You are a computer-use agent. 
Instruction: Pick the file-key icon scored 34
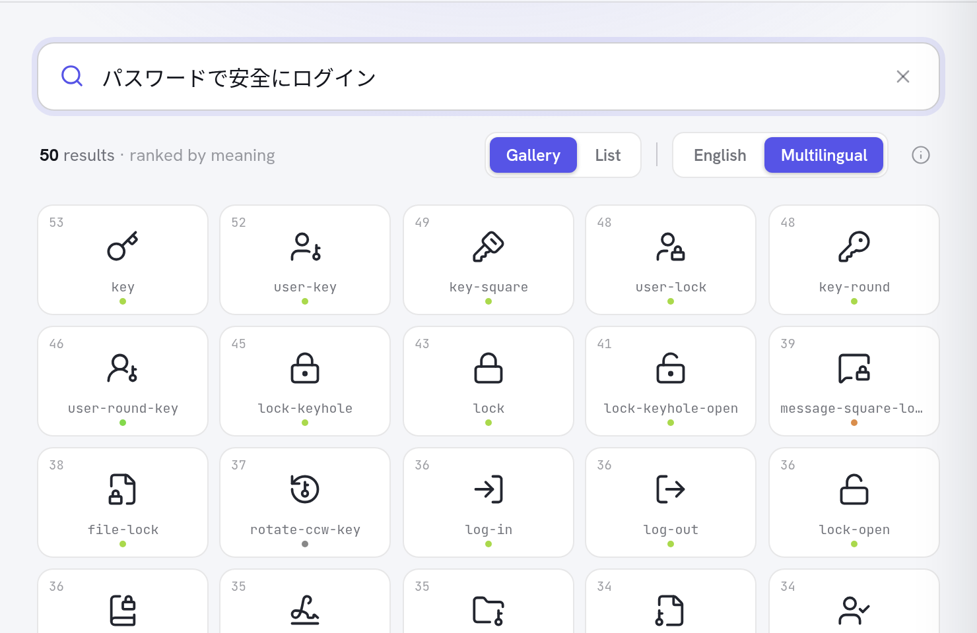671,601
